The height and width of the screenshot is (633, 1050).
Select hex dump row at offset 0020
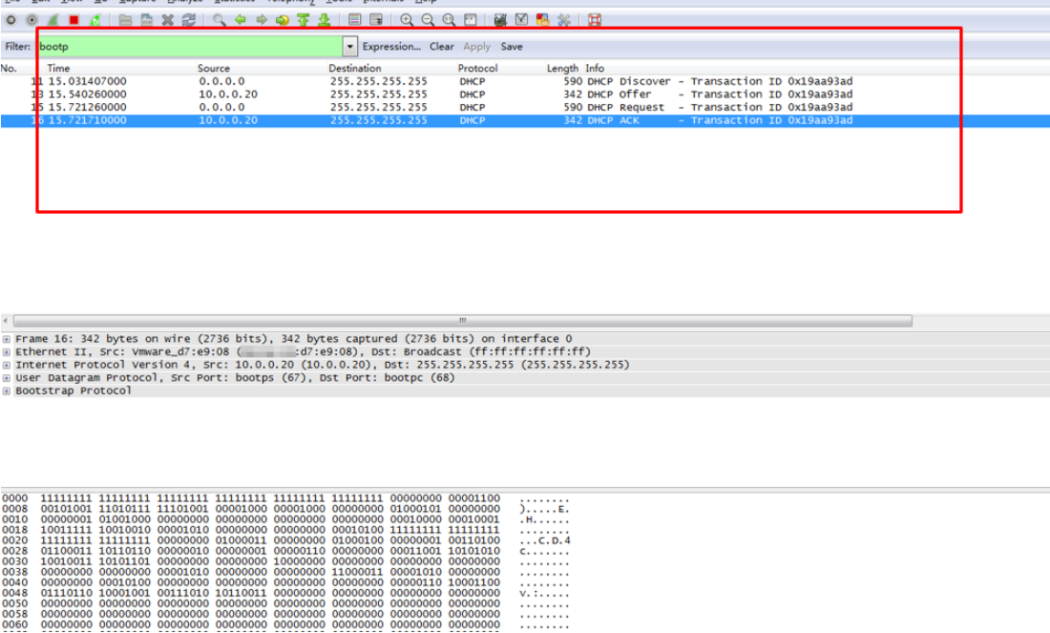click(x=285, y=540)
